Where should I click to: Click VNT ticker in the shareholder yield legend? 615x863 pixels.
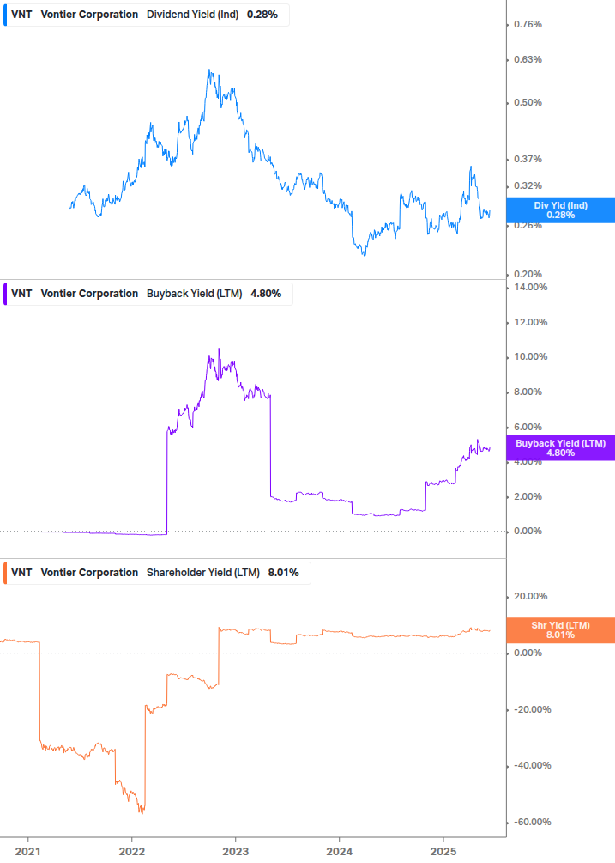click(21, 573)
